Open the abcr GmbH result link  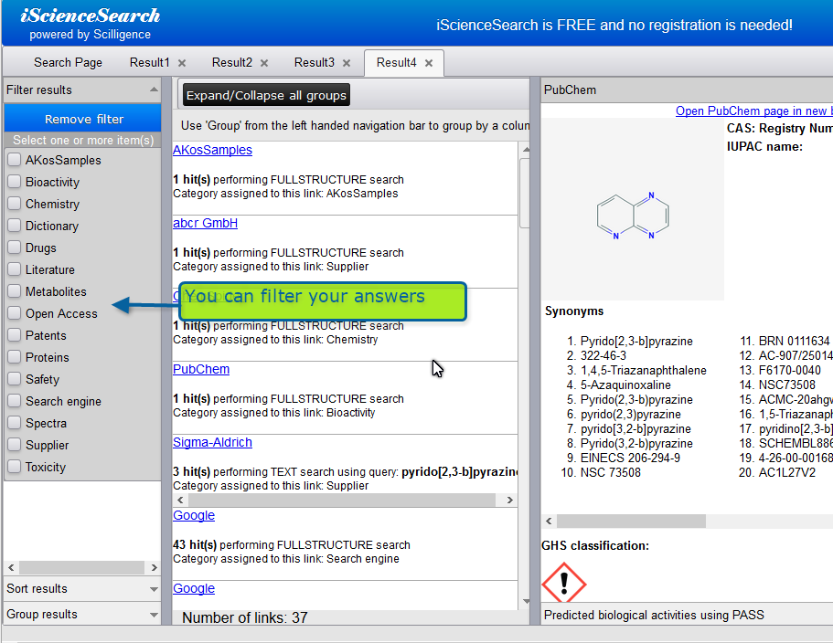(205, 224)
